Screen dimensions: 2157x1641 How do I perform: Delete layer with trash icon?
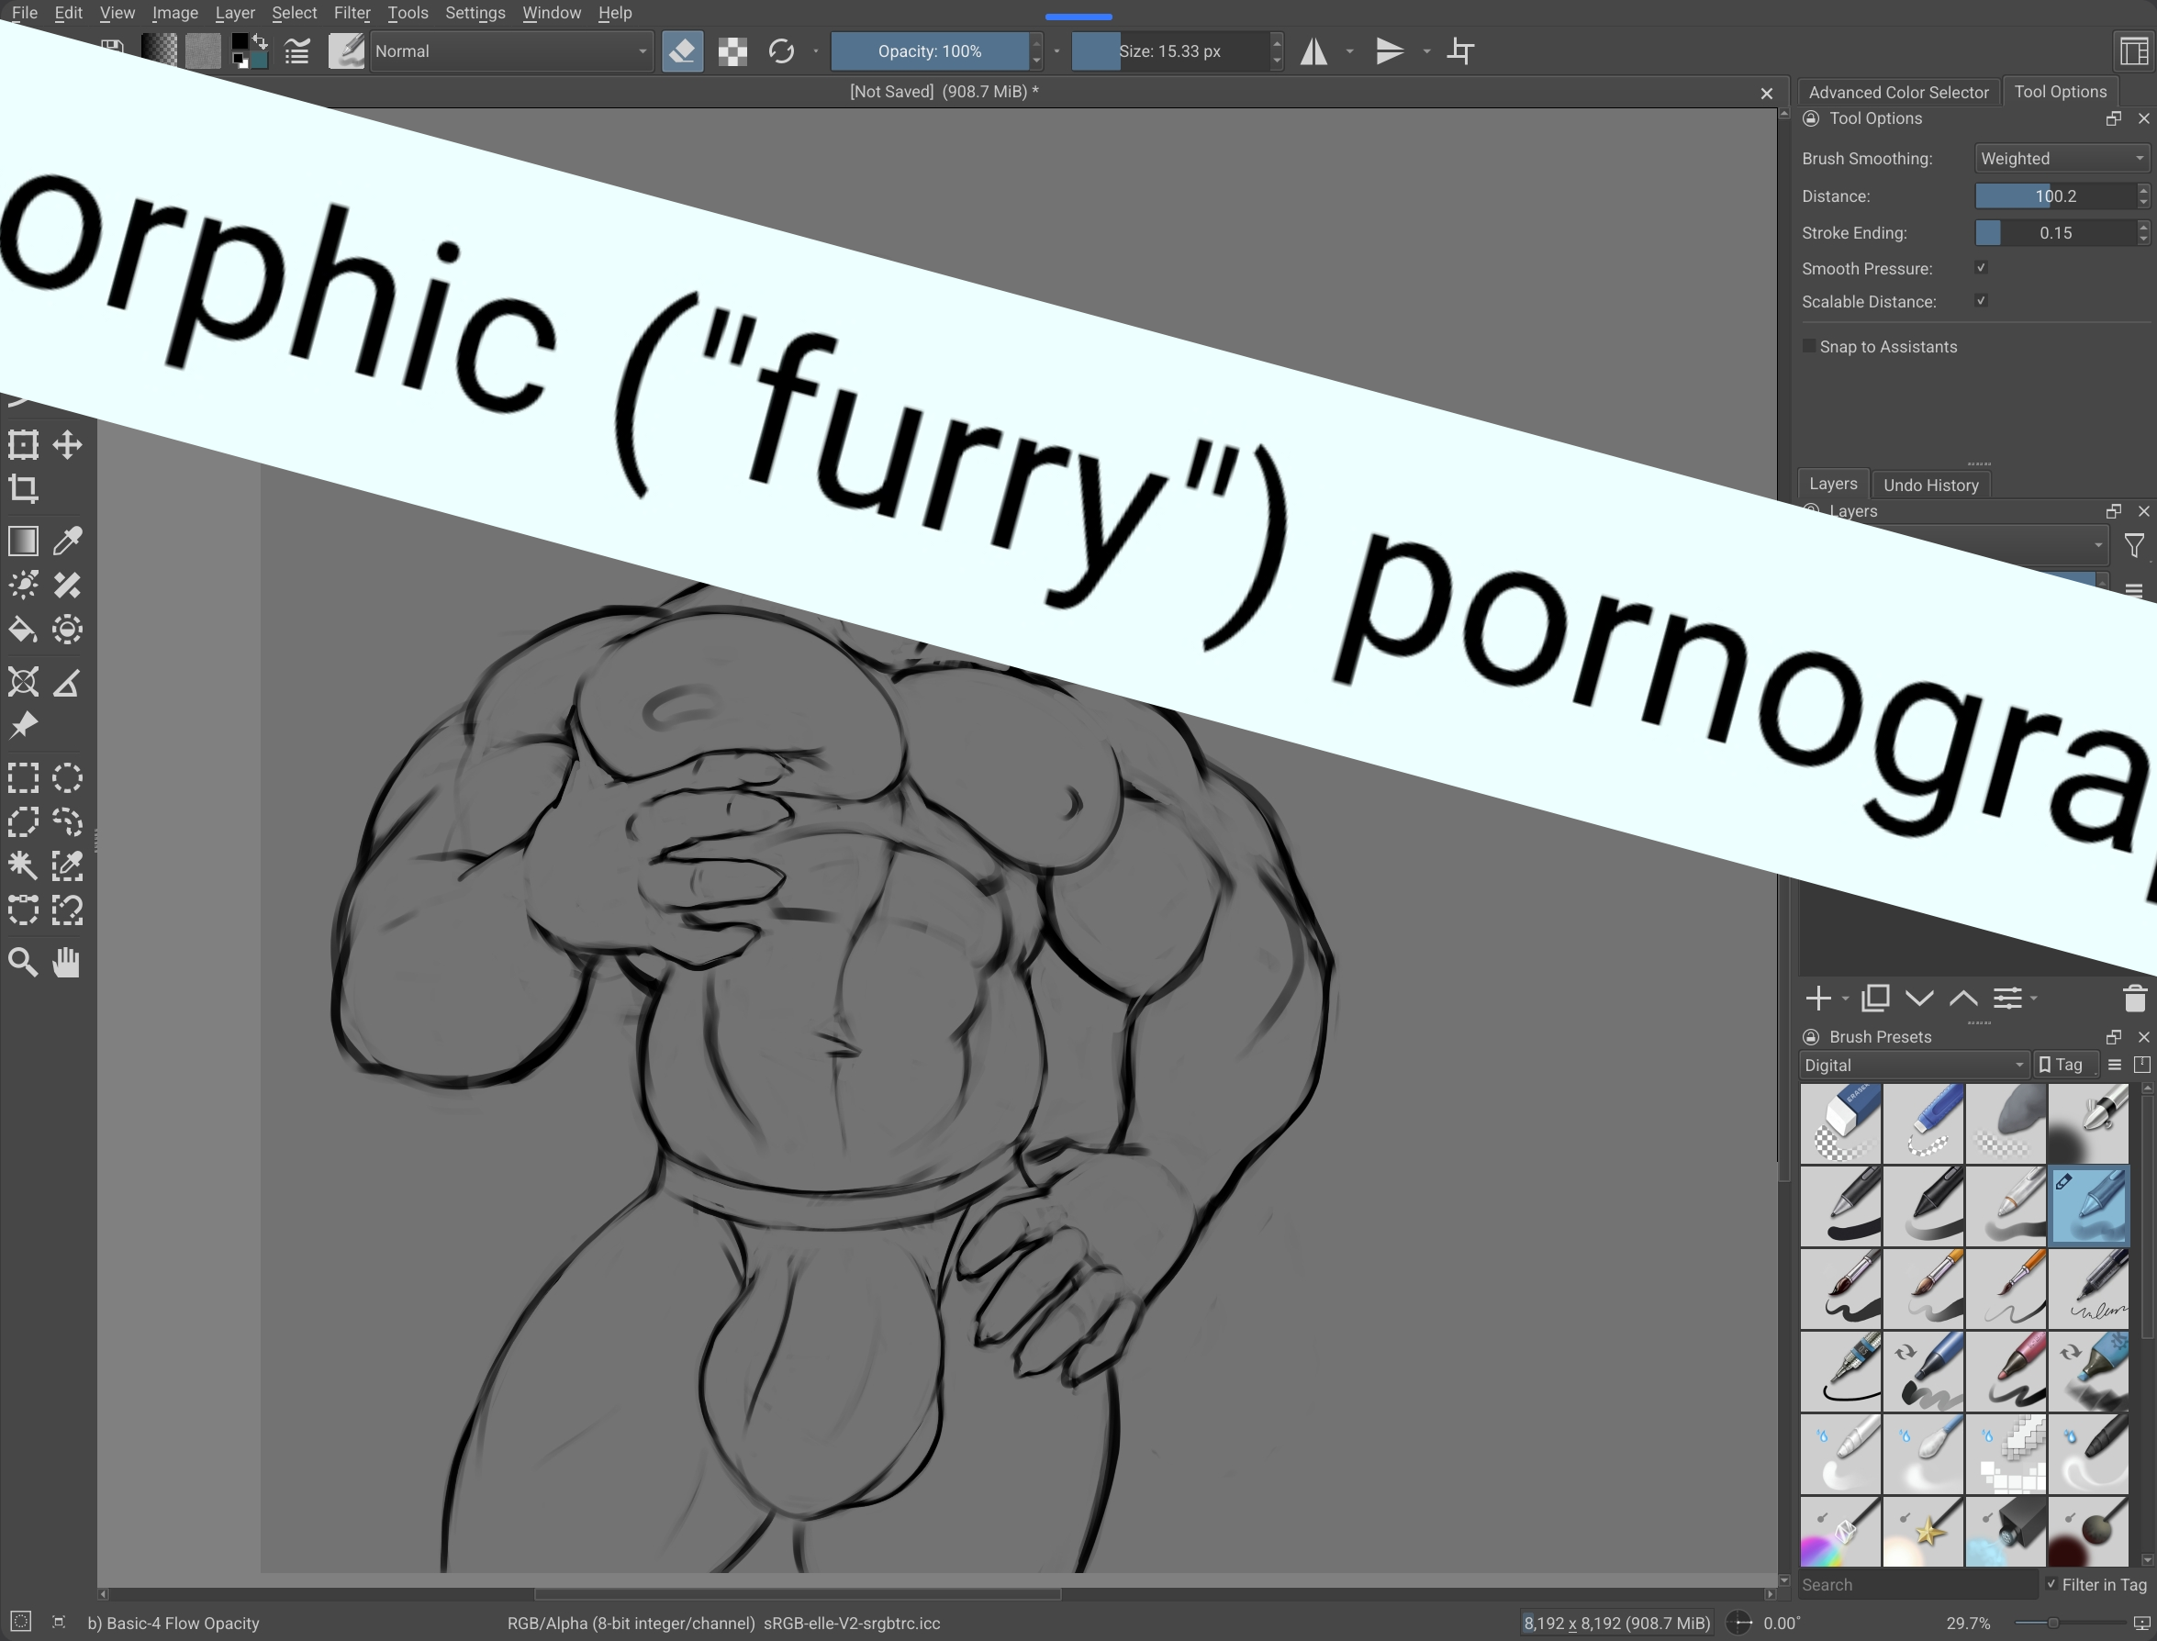coord(2135,999)
